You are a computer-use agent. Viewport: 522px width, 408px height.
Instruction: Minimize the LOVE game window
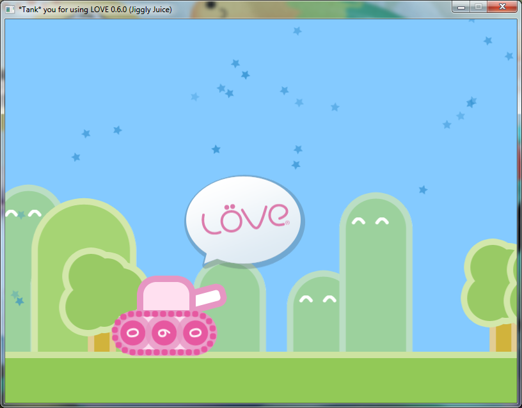[x=461, y=6]
